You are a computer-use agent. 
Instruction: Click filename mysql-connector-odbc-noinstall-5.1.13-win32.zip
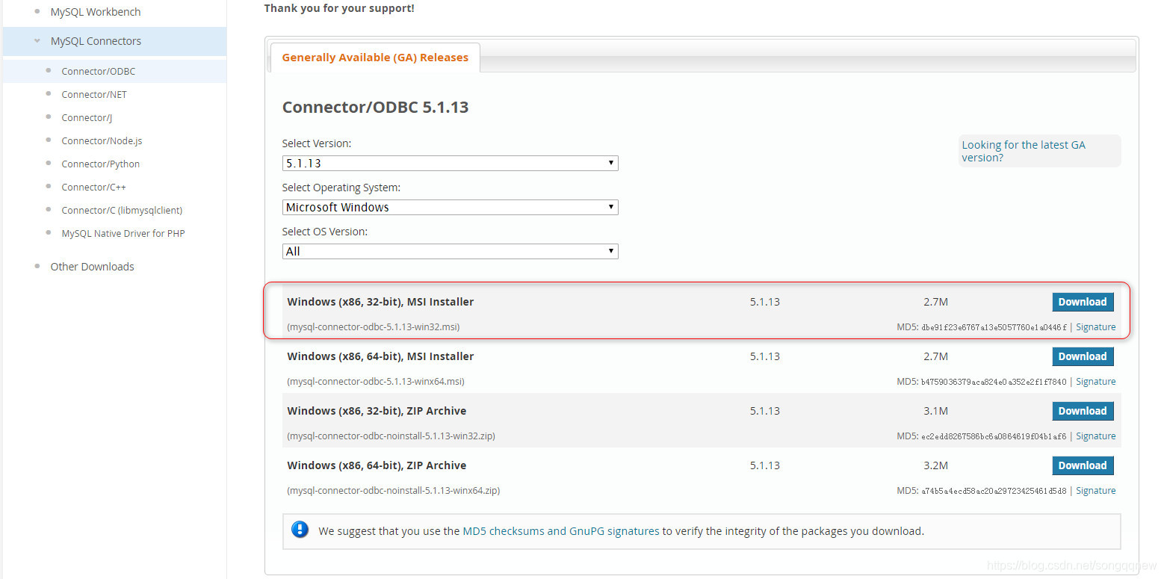click(x=391, y=436)
